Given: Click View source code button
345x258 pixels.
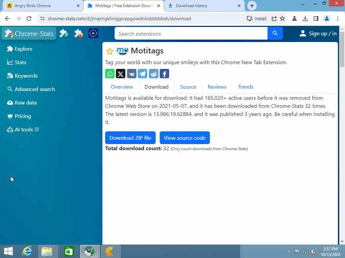Looking at the screenshot, I should pos(185,138).
